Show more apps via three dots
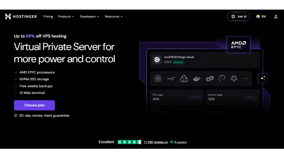Viewport: 284px width, 158px height. click(245, 78)
